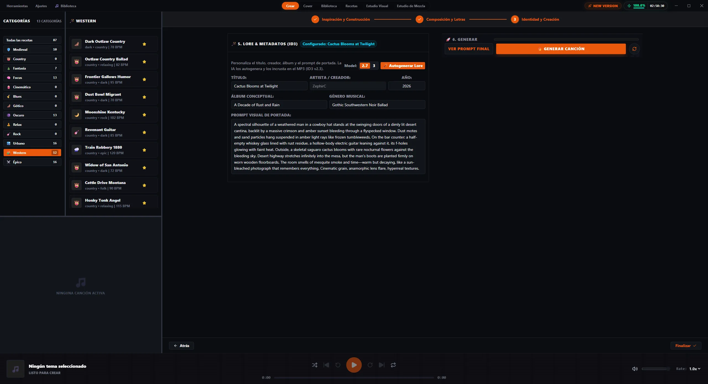Open the center Biblioteca tab
The width and height of the screenshot is (708, 384).
tap(329, 6)
